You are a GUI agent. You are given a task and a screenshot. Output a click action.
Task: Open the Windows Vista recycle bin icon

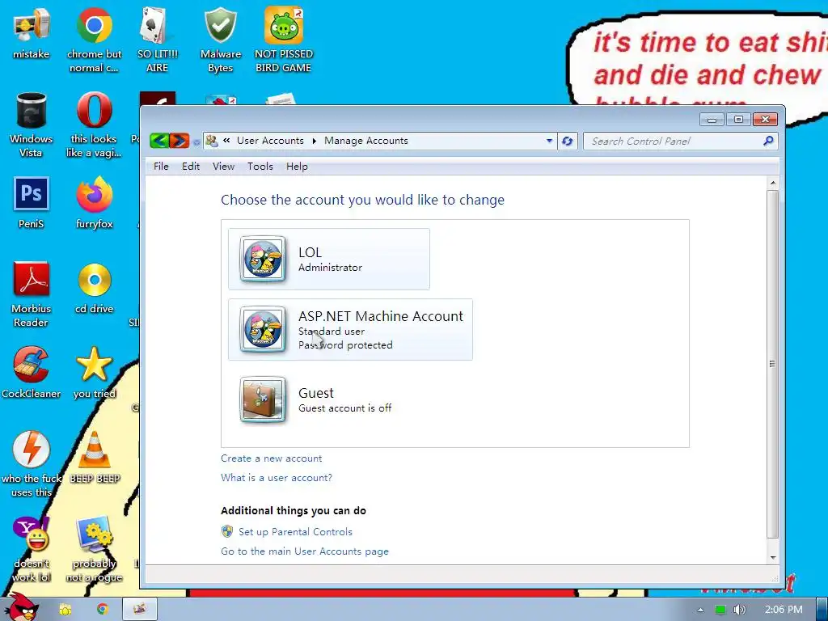point(32,125)
